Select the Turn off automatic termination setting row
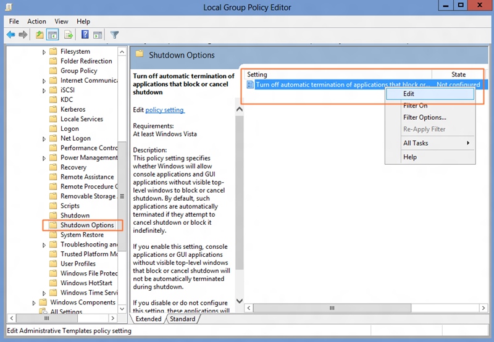494x342 pixels. click(366, 85)
